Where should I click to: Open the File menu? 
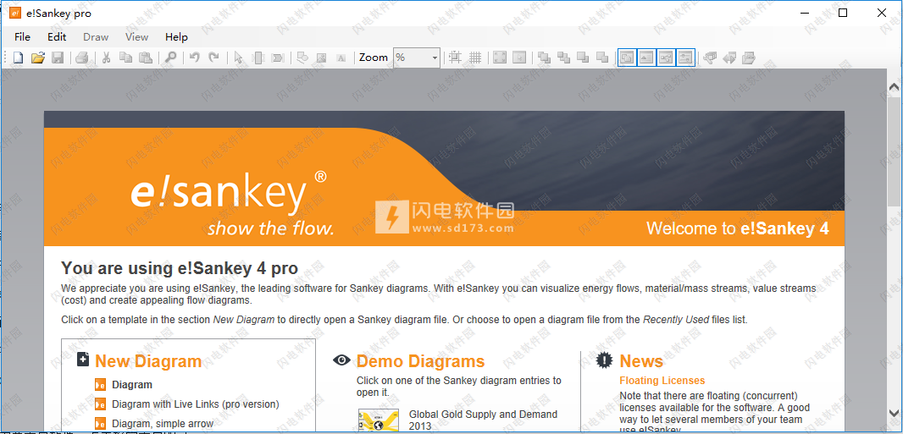pos(23,36)
